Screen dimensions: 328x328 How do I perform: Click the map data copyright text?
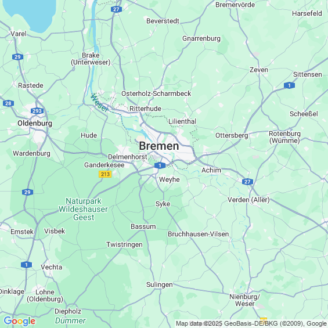point(251,323)
